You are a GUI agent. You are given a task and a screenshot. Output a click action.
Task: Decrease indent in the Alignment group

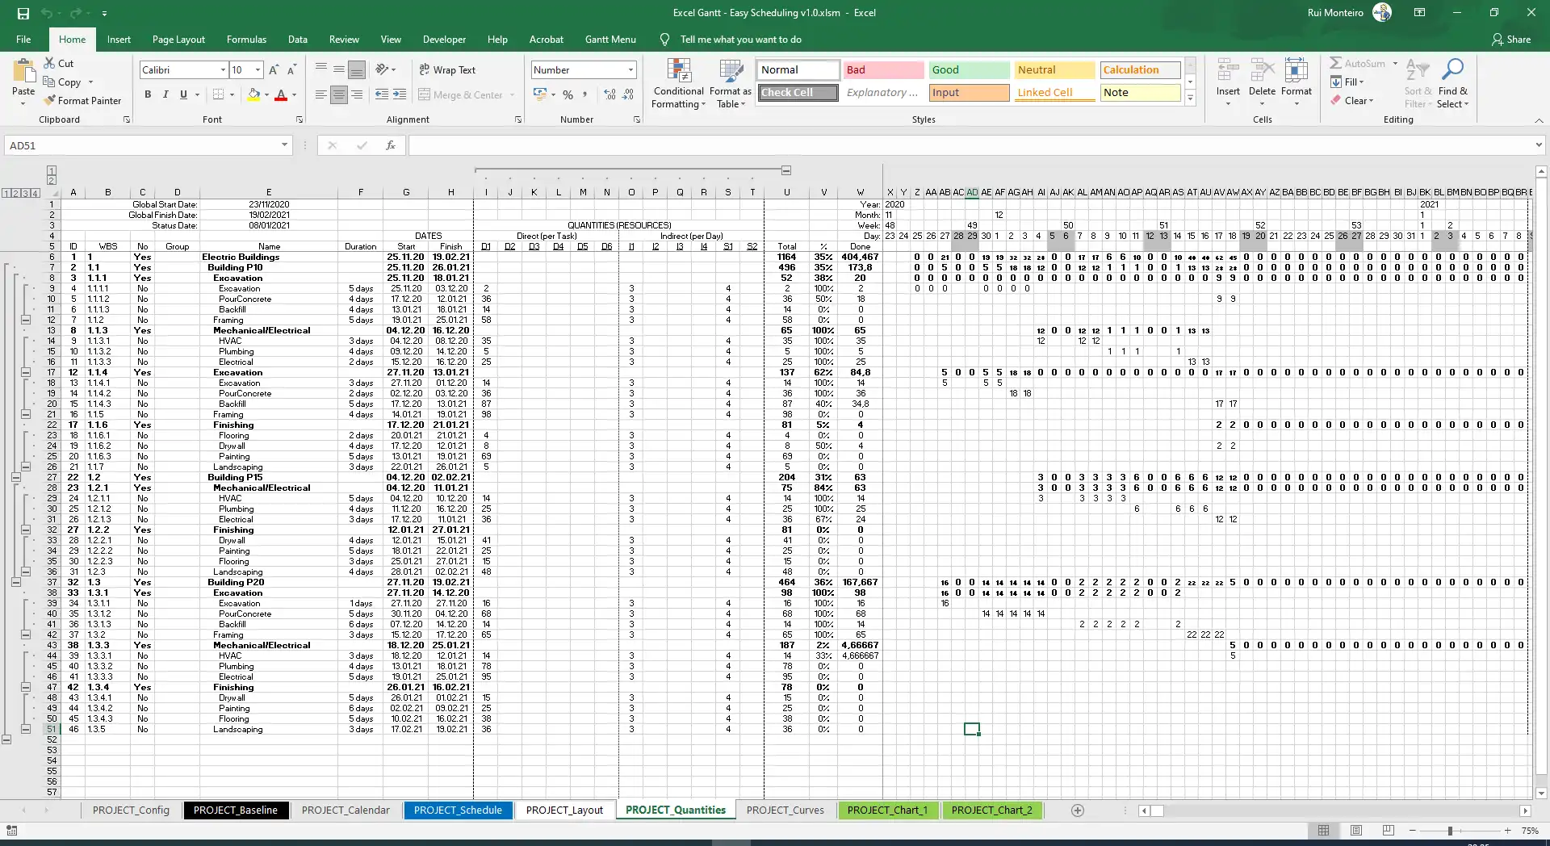click(x=382, y=94)
